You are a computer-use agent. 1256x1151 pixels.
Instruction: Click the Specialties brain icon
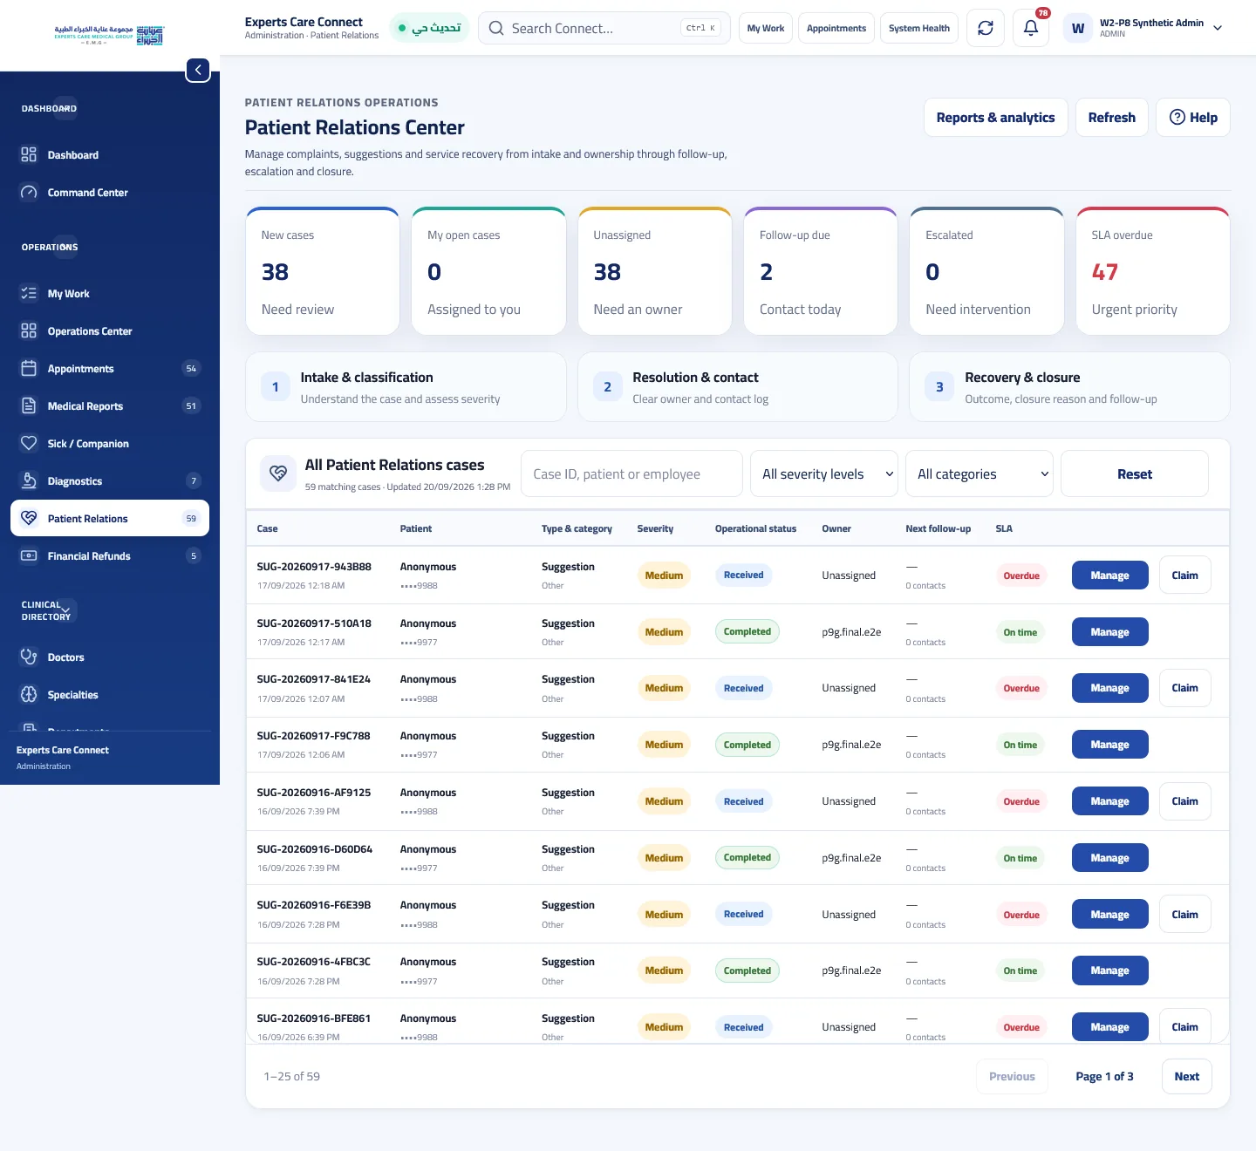click(29, 694)
